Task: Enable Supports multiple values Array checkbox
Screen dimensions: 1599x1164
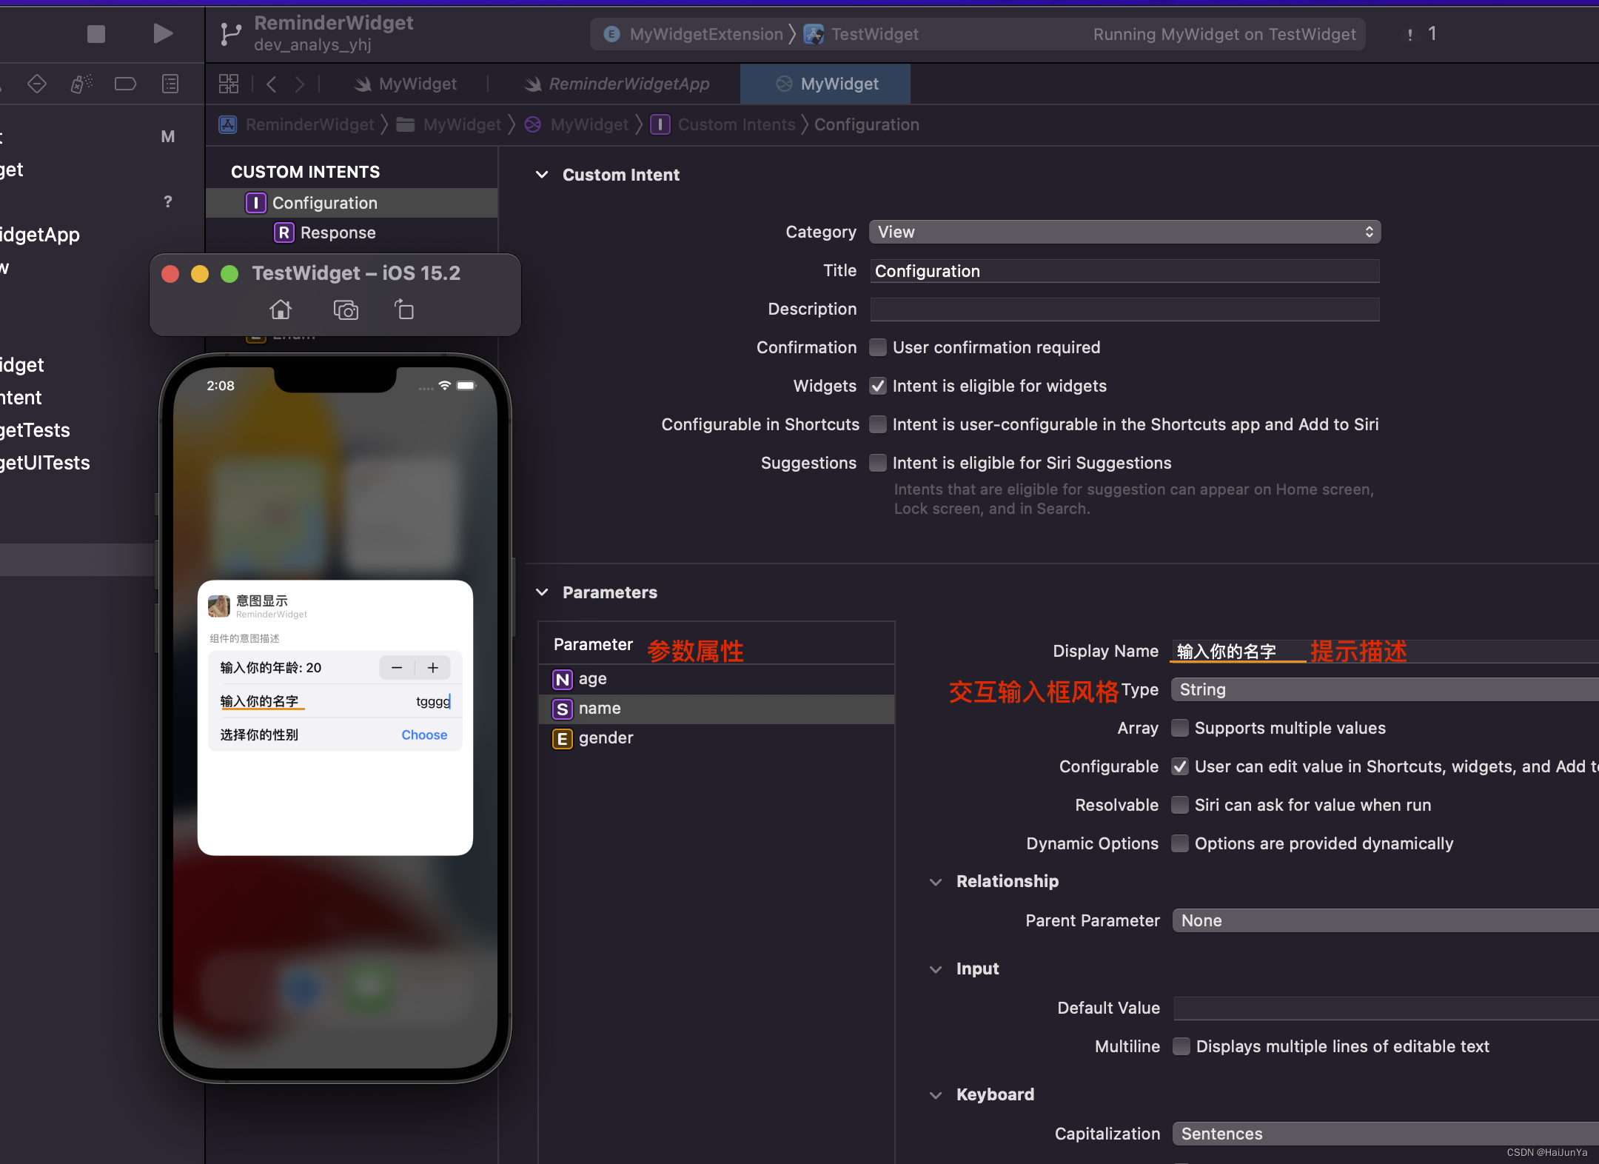Action: (x=1178, y=726)
